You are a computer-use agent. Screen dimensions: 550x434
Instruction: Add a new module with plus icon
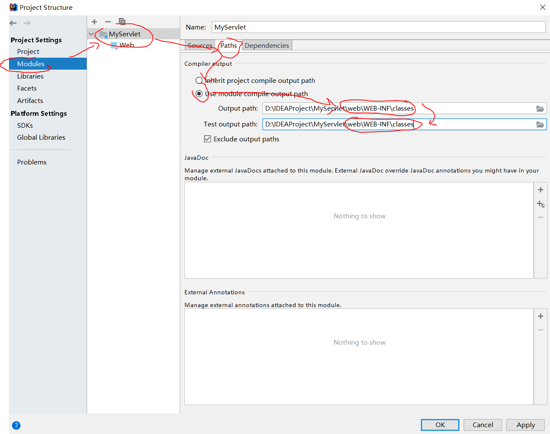pyautogui.click(x=94, y=22)
